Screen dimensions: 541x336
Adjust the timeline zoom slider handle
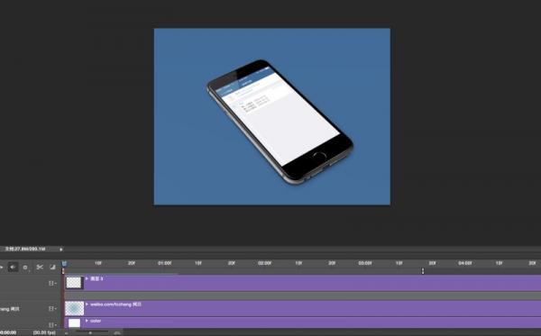tap(90, 332)
